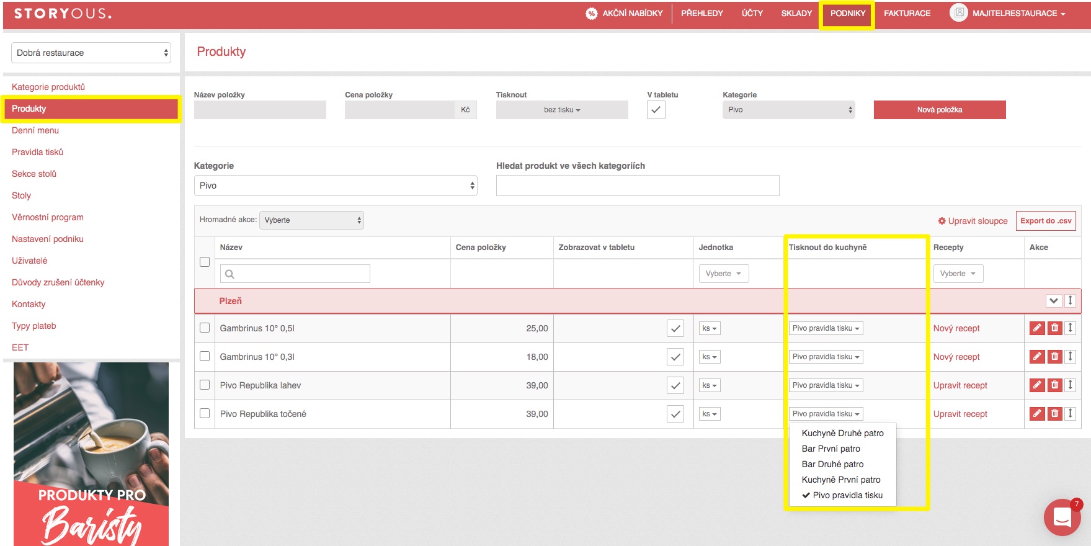The image size is (1091, 546).
Task: Select all products checkbox in header
Action: [205, 262]
